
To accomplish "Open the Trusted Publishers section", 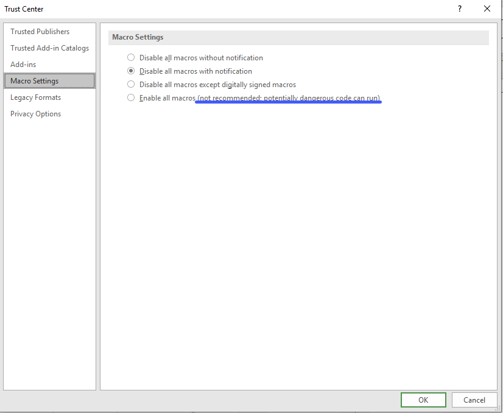I will tap(40, 32).
